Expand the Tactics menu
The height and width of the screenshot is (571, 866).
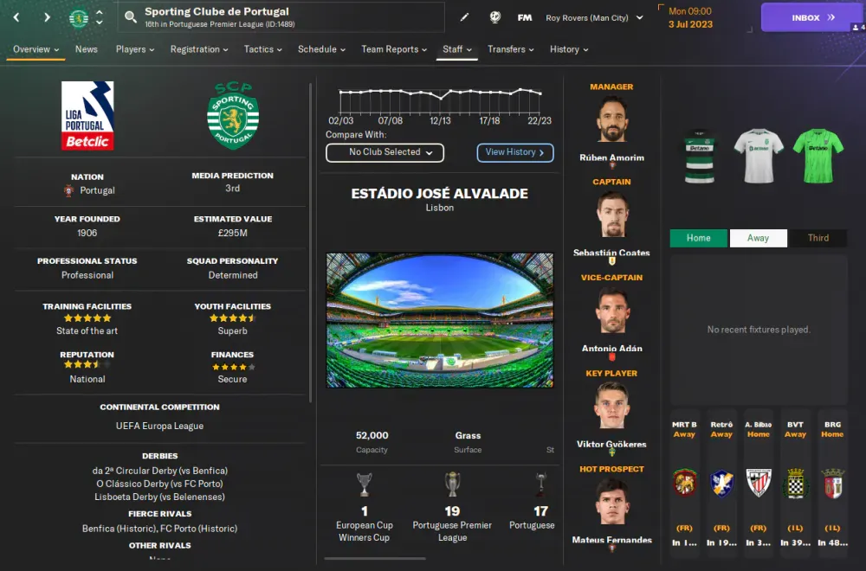pyautogui.click(x=263, y=49)
